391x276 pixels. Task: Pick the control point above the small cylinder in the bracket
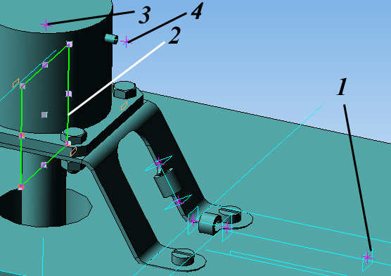coord(159,163)
